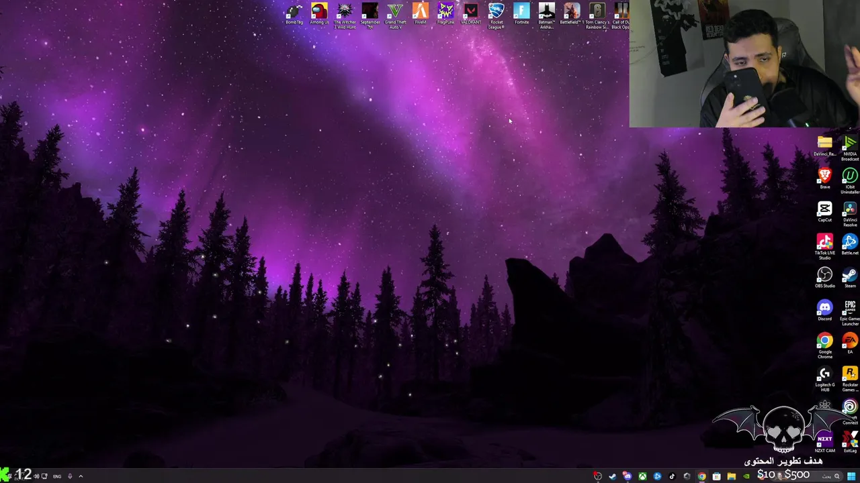This screenshot has width=860, height=483.
Task: Click the Rocket League icon
Action: [x=496, y=16]
